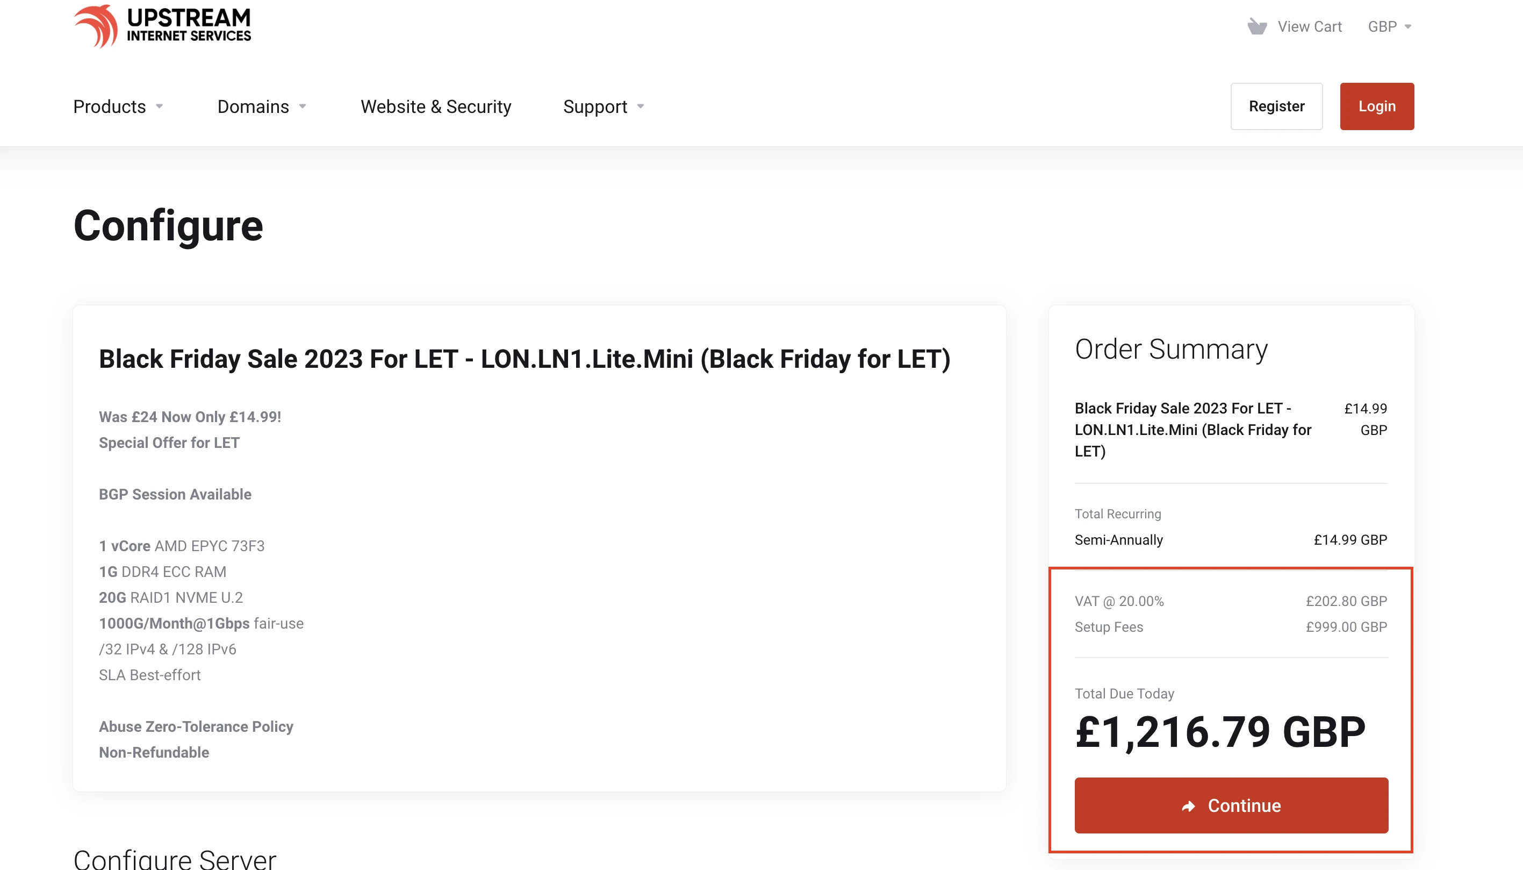Click the Configure page heading
1523x870 pixels.
(x=168, y=226)
